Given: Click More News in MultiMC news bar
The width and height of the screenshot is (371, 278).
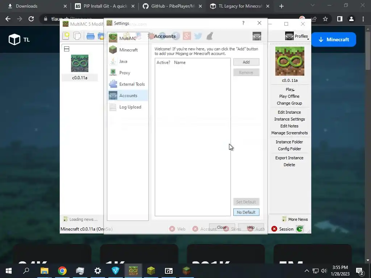Looking at the screenshot, I should tap(295, 219).
